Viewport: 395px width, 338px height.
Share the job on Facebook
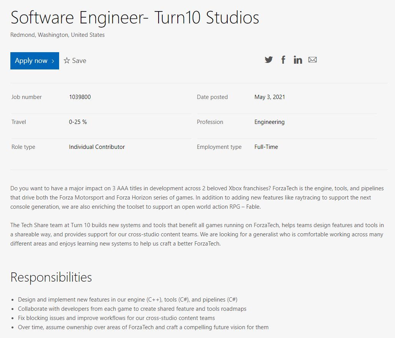283,60
